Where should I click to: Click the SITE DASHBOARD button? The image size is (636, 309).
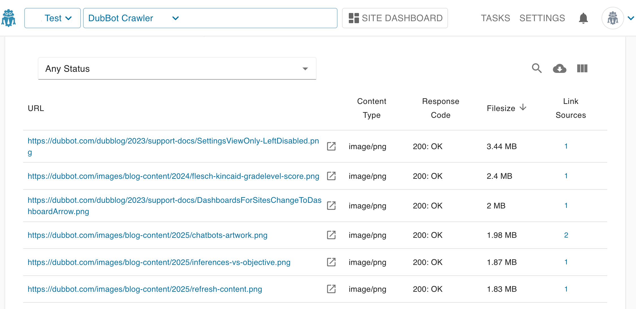pos(395,18)
